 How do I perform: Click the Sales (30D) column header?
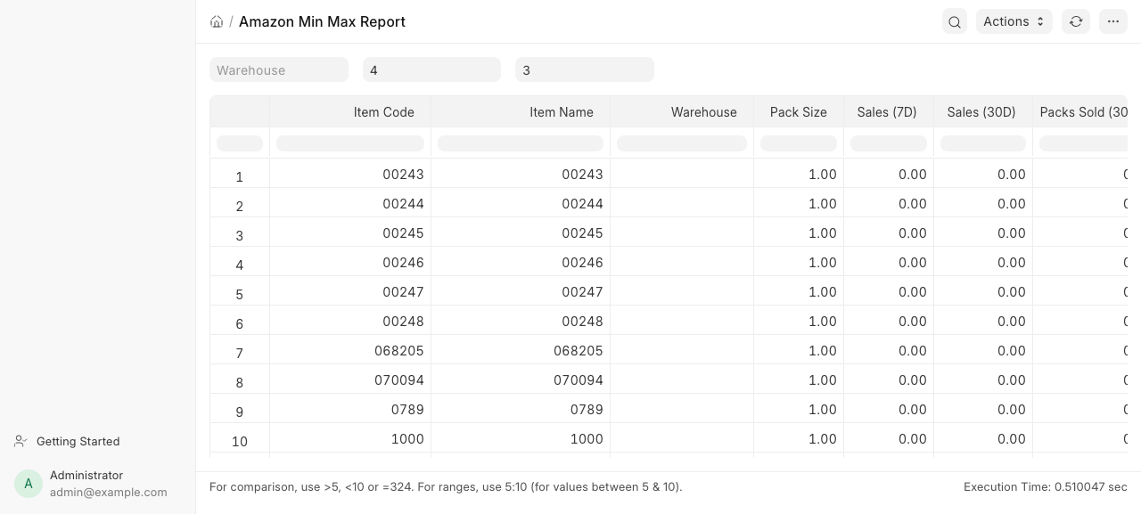(x=983, y=112)
